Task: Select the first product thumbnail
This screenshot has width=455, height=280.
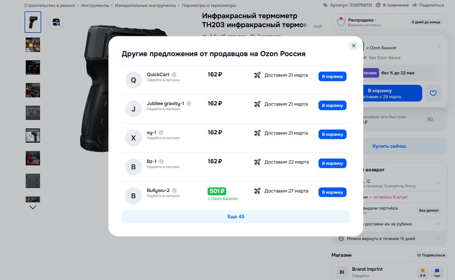Action: [33, 22]
